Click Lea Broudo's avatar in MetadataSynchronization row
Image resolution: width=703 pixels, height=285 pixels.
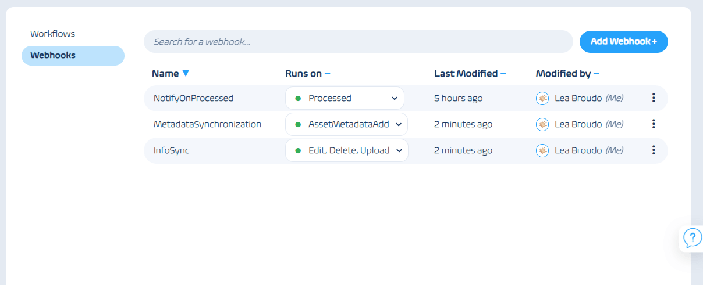(x=542, y=124)
